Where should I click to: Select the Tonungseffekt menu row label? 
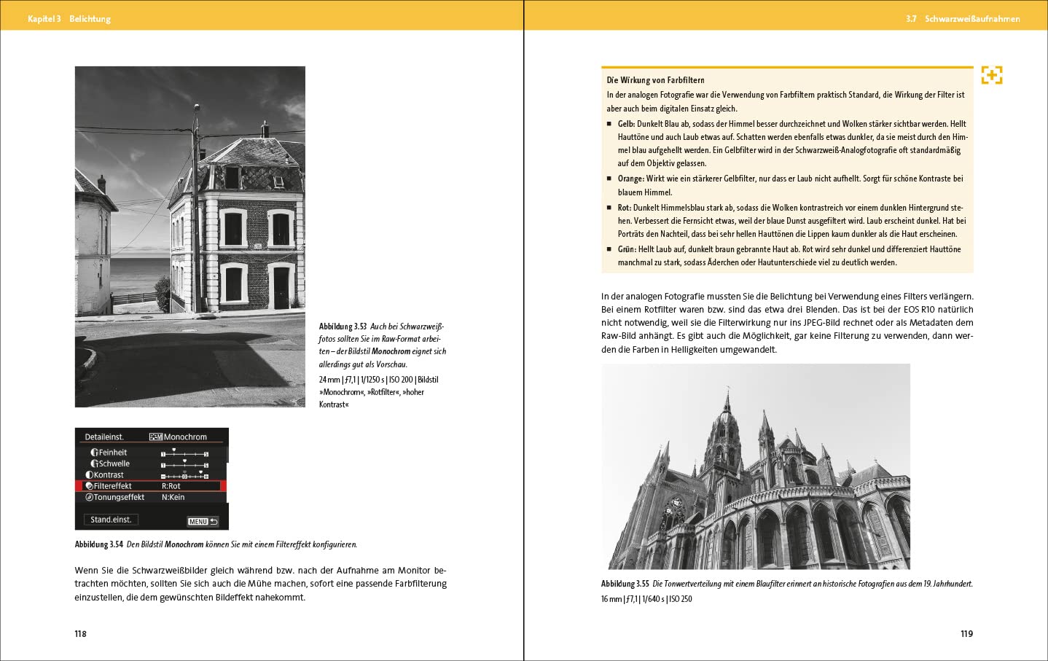[x=119, y=498]
